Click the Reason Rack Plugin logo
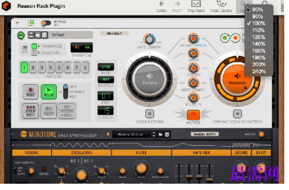 coord(7,6)
